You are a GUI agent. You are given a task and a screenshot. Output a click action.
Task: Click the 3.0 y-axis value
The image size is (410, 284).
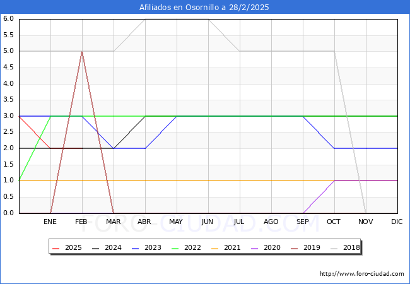(x=8, y=116)
